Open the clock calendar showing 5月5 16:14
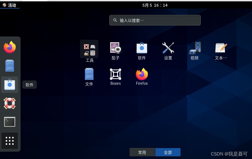This screenshot has width=252, height=159. 155,5
